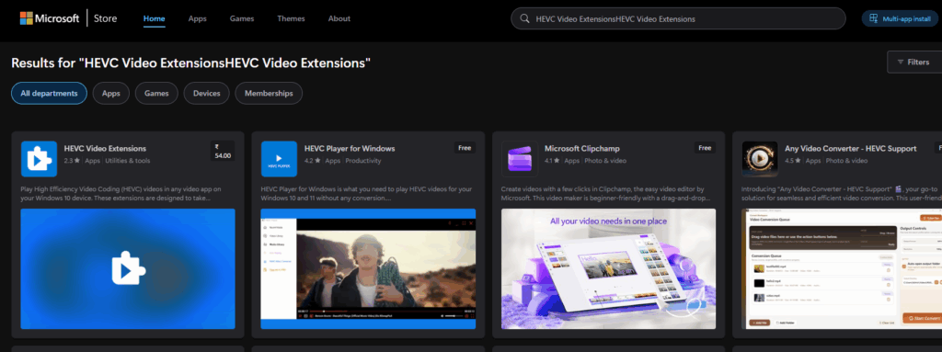Select the Games department filter chip

[156, 93]
